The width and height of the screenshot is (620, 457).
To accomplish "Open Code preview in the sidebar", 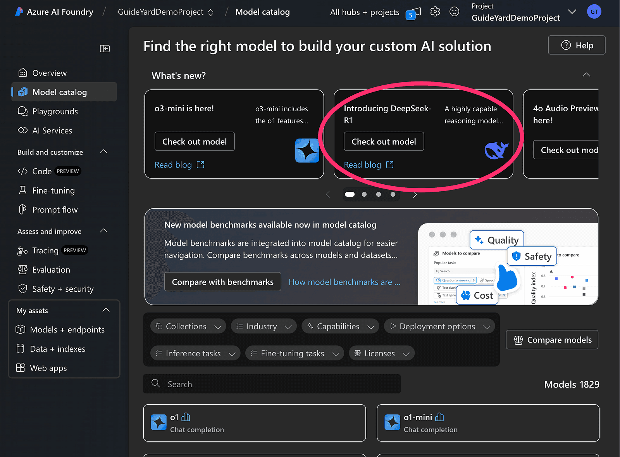I will pos(64,171).
